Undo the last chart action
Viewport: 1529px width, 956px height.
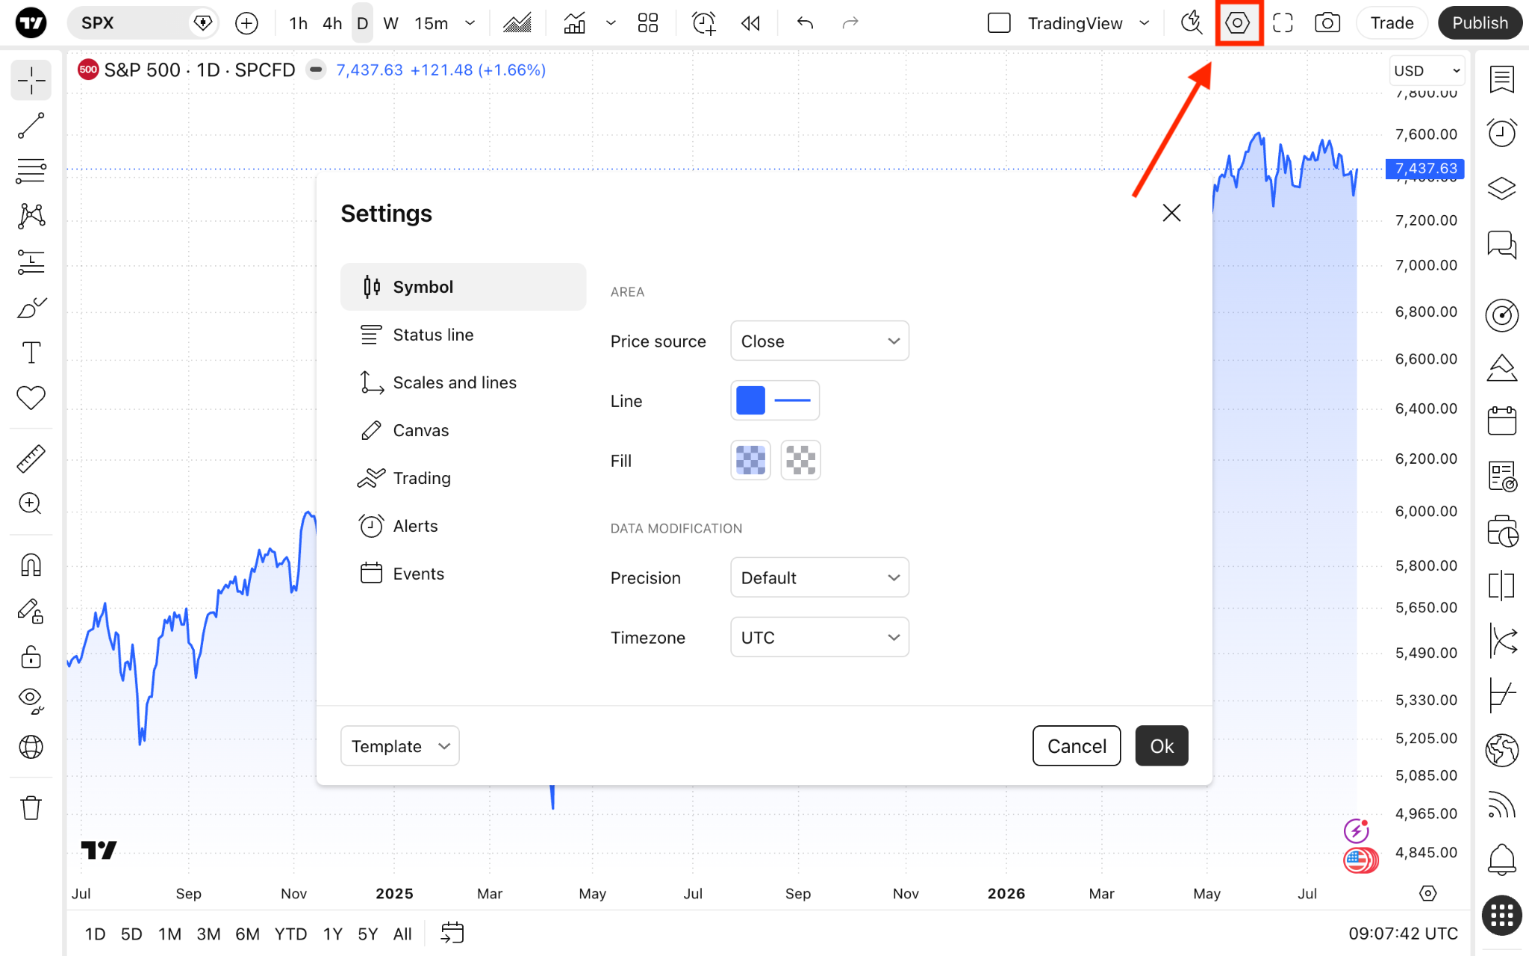pyautogui.click(x=805, y=23)
